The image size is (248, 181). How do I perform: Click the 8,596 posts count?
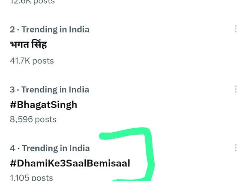click(x=33, y=120)
